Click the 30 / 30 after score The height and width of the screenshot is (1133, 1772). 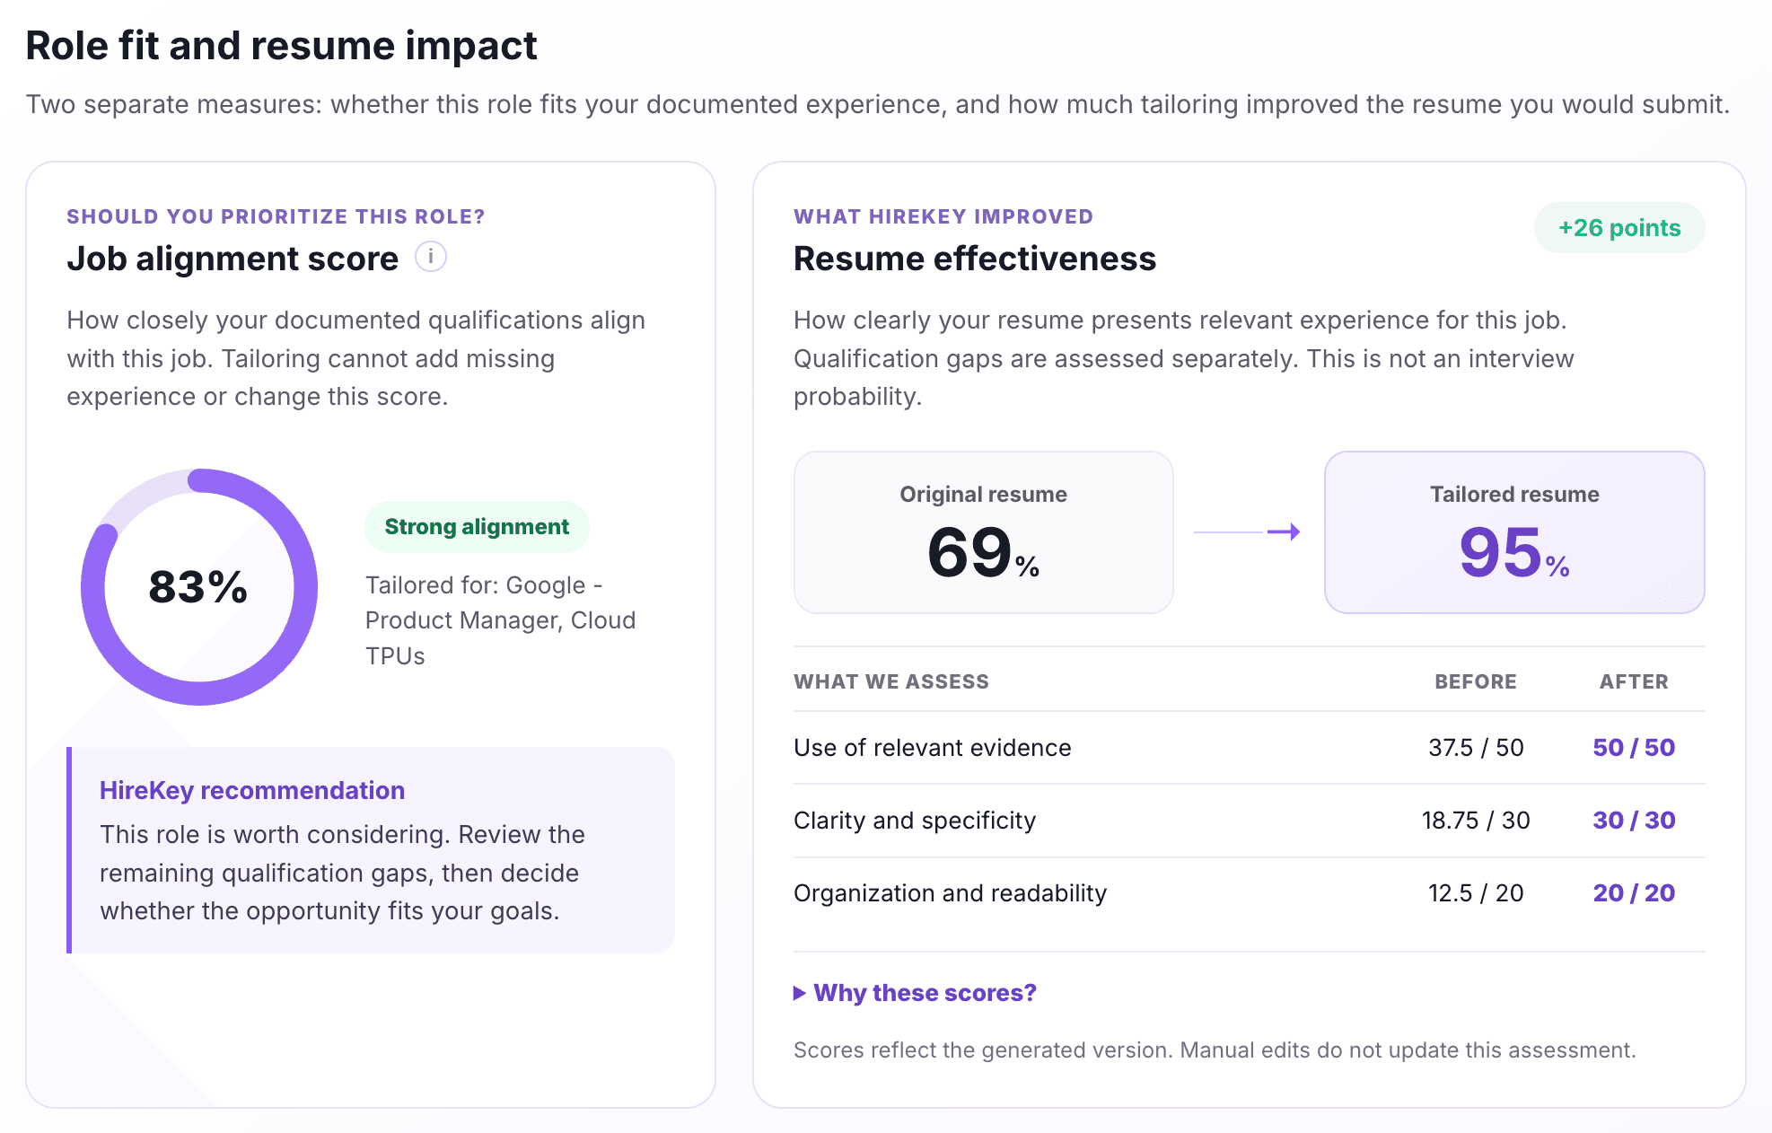[1634, 821]
